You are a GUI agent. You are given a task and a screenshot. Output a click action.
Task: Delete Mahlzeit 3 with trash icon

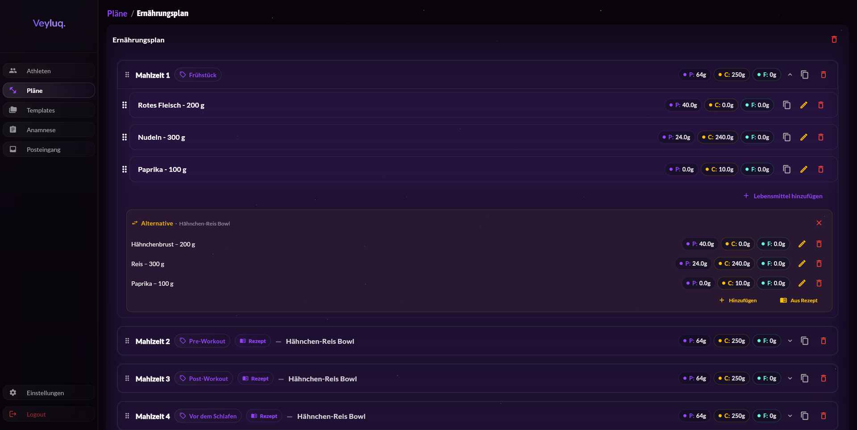tap(823, 379)
